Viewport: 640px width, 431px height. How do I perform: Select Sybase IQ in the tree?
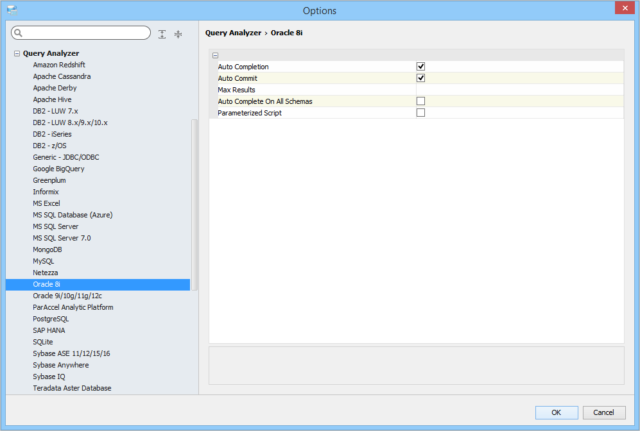pyautogui.click(x=49, y=376)
